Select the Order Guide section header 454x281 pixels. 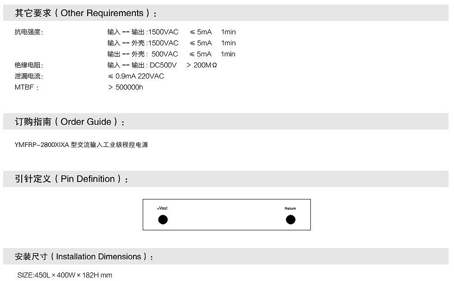coord(70,122)
